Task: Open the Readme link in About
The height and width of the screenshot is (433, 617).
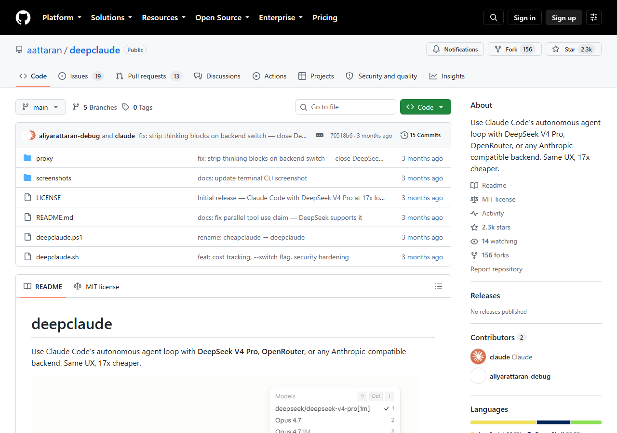Action: (488, 185)
